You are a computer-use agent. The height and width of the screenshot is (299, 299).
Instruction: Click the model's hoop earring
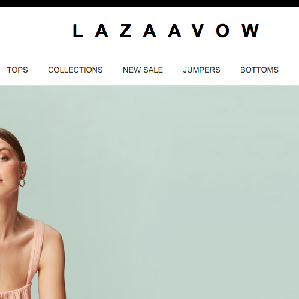click(22, 183)
